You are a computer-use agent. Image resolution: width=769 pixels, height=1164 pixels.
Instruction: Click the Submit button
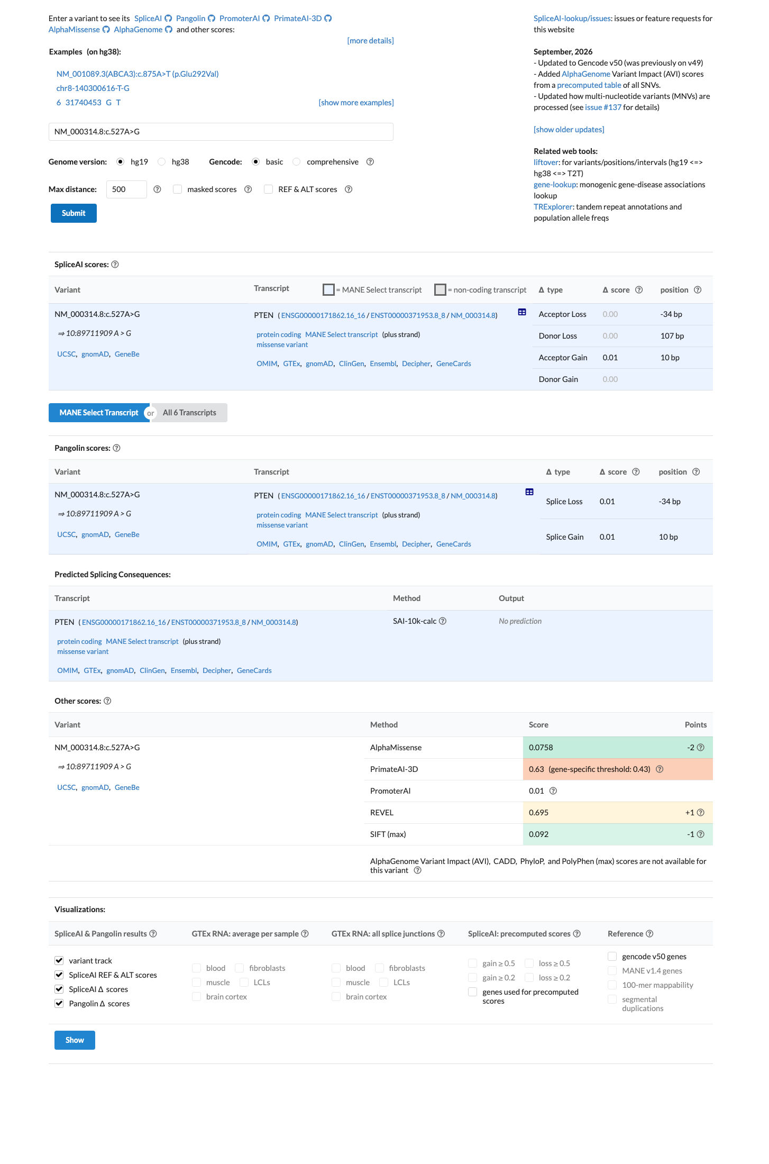pos(74,213)
